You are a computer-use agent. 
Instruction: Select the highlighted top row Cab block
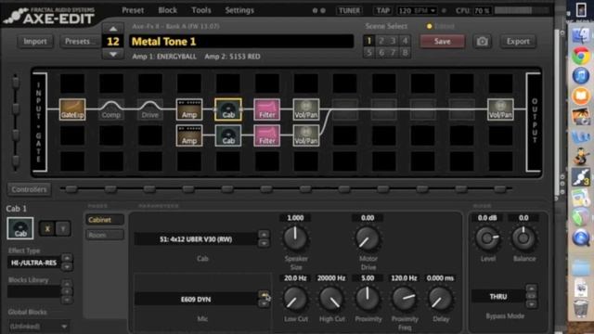(x=228, y=109)
